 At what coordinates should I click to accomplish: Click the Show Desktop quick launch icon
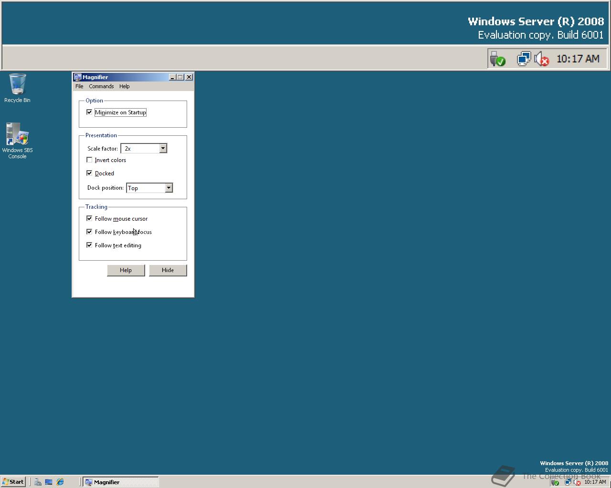coord(49,482)
